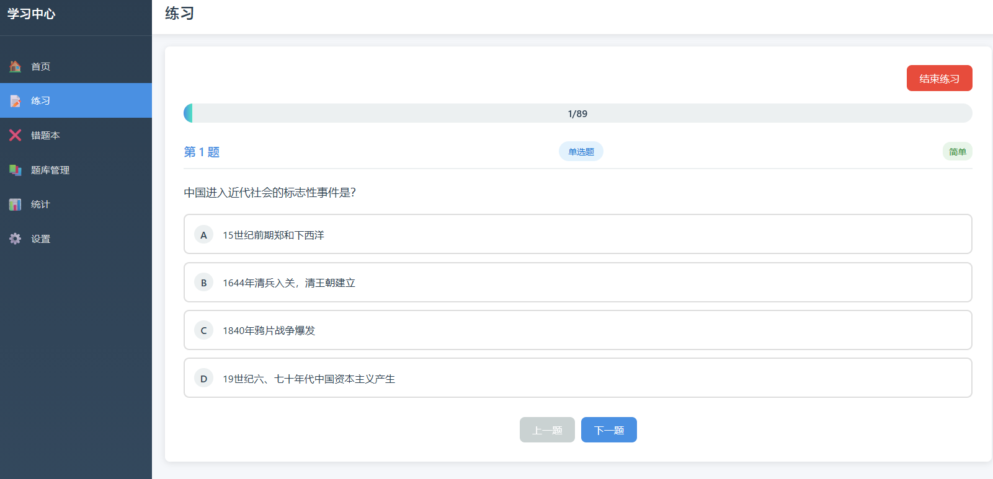Open 设置 from sidebar
Image resolution: width=993 pixels, height=479 pixels.
coord(76,239)
